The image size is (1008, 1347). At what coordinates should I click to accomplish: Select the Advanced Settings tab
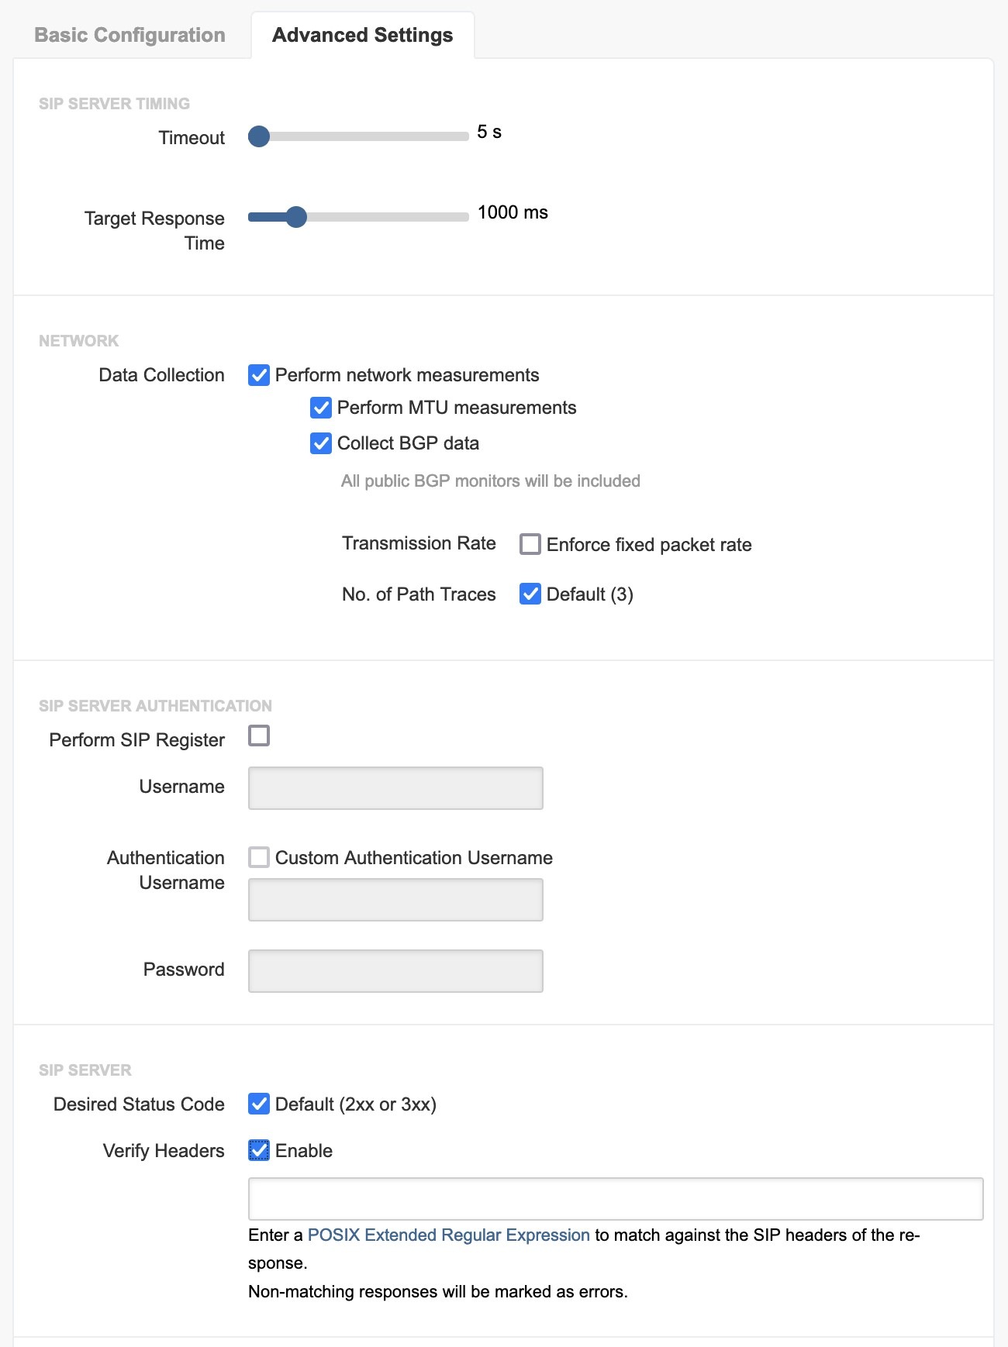[x=362, y=36]
